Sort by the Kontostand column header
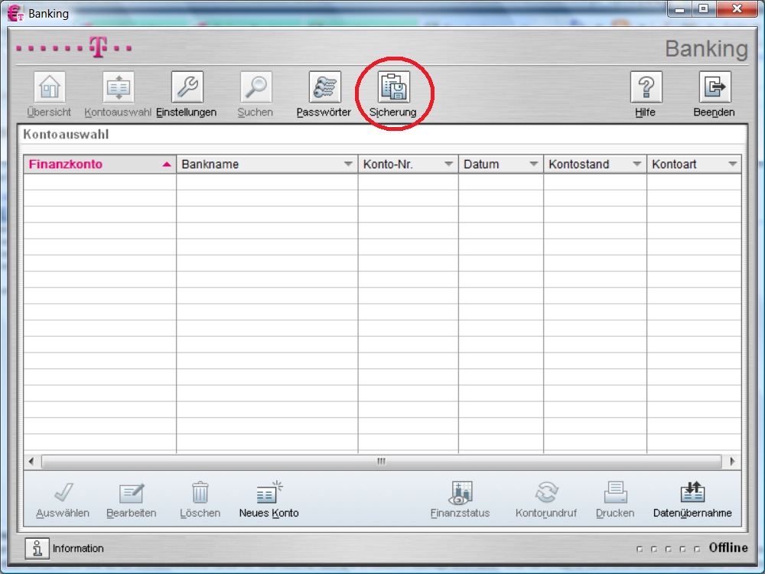Screen dimensions: 765x574 [595, 165]
